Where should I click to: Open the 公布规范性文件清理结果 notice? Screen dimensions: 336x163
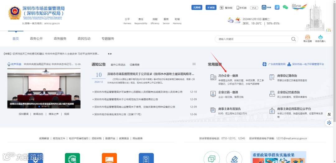pyautogui.click(x=126, y=99)
